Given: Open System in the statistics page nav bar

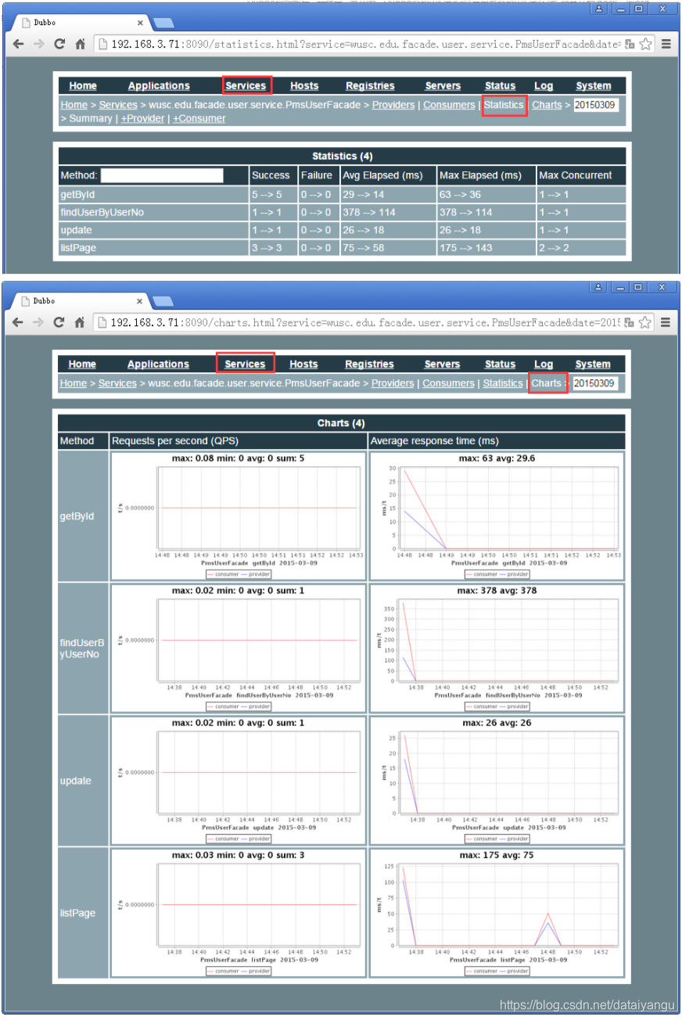Looking at the screenshot, I should click(x=594, y=86).
